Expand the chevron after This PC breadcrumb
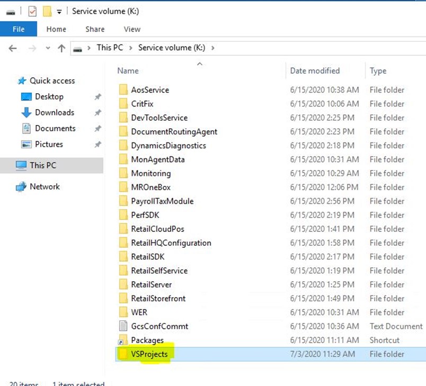Viewport: 426px width, 386px height. [131, 48]
